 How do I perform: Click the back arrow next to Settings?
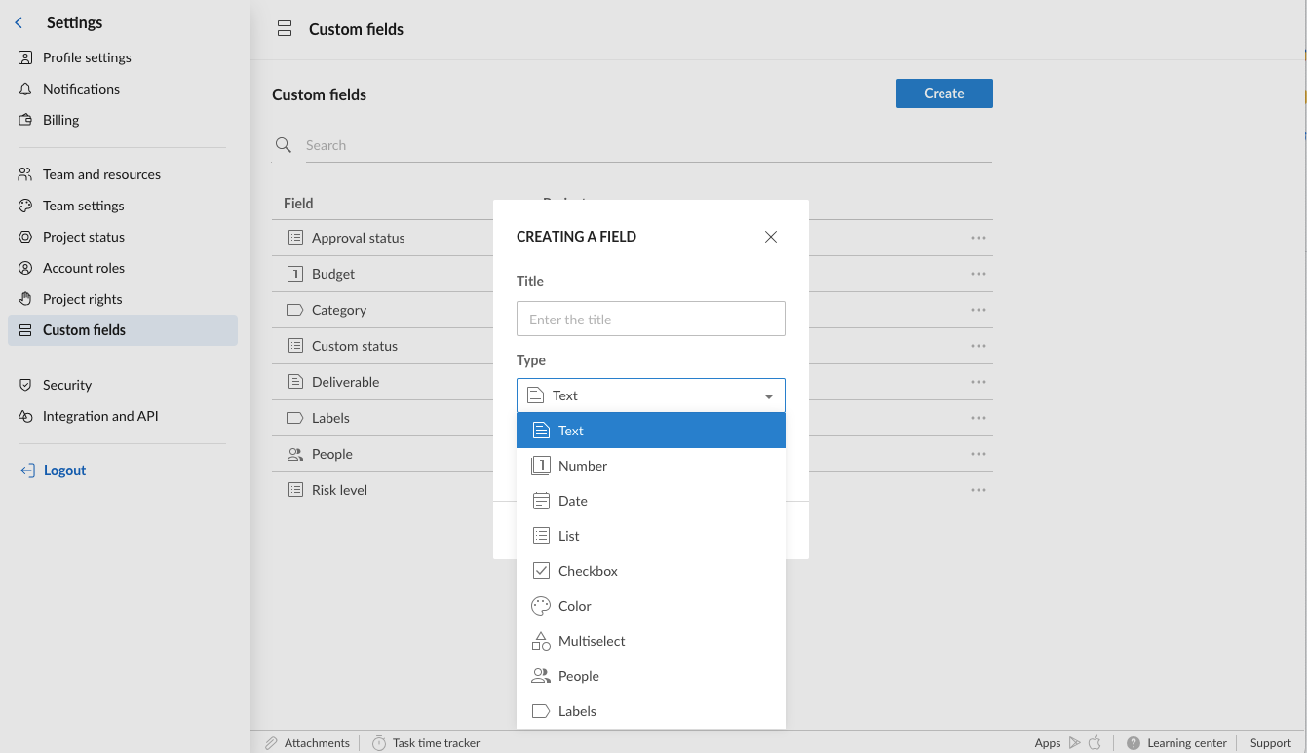(19, 23)
